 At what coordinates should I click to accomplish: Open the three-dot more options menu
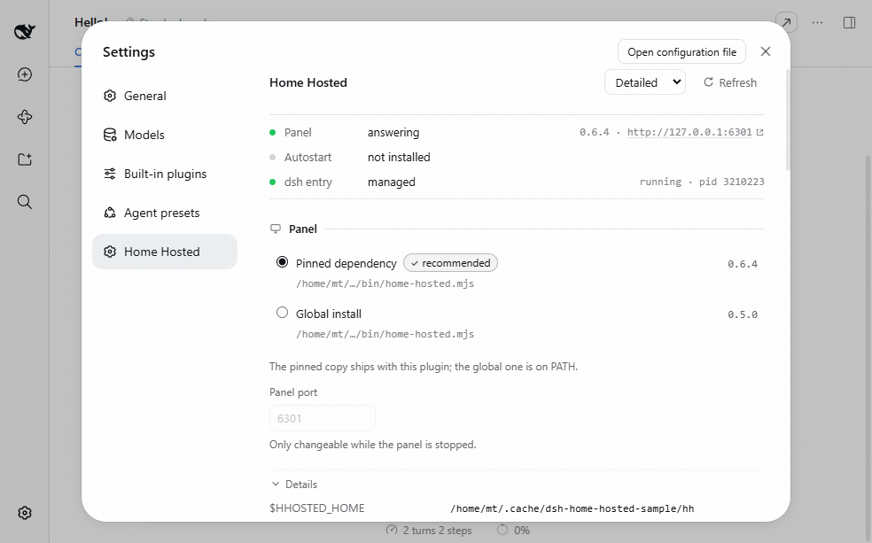coord(817,22)
